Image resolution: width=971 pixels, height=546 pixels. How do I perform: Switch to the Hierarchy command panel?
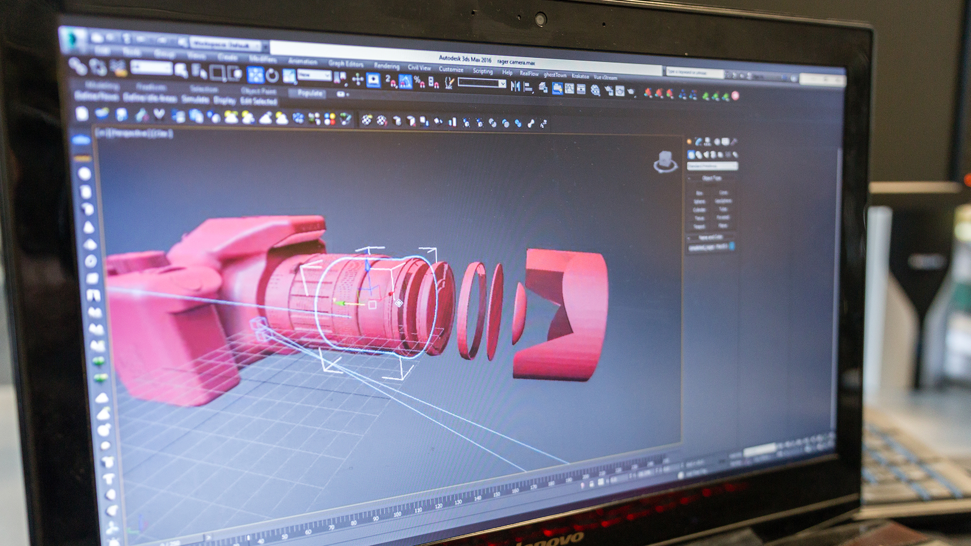pyautogui.click(x=708, y=142)
